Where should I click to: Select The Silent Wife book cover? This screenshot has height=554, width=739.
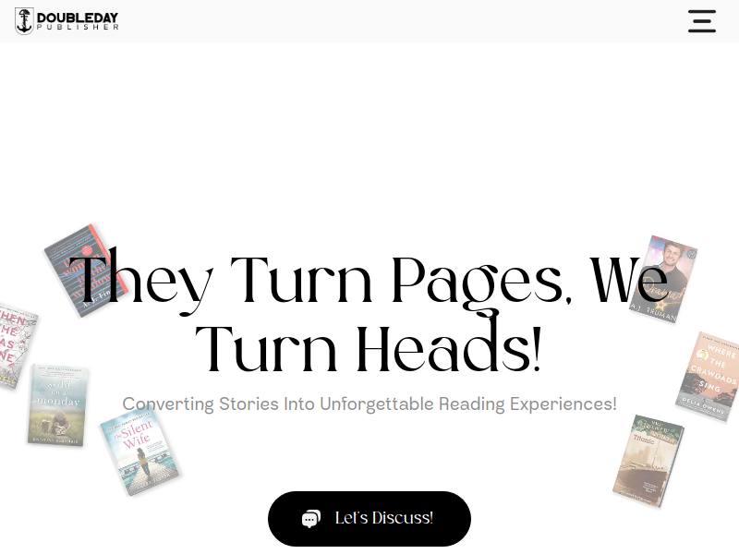(139, 452)
